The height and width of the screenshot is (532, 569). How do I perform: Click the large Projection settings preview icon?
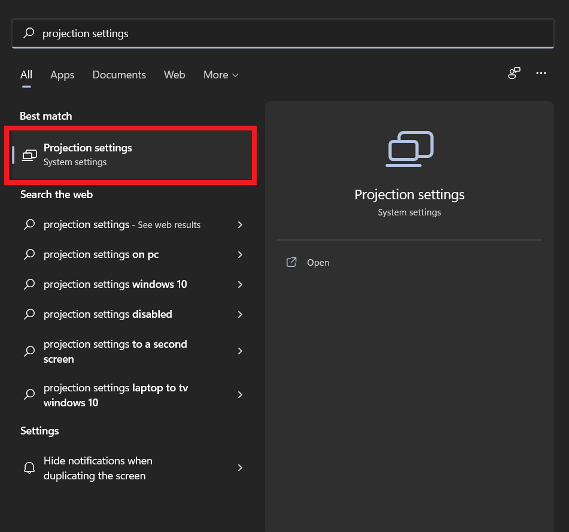pos(410,148)
